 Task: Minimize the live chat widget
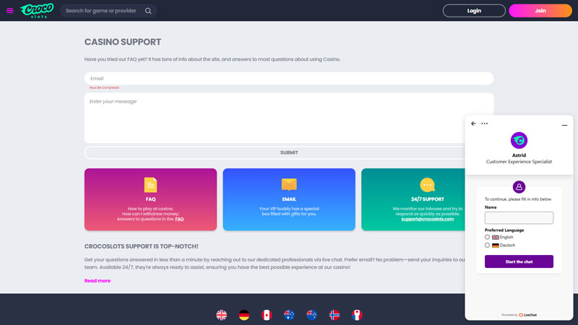[564, 125]
